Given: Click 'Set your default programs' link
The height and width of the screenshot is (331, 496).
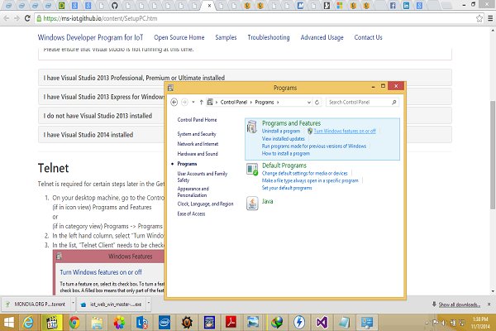Looking at the screenshot, I should tap(287, 188).
